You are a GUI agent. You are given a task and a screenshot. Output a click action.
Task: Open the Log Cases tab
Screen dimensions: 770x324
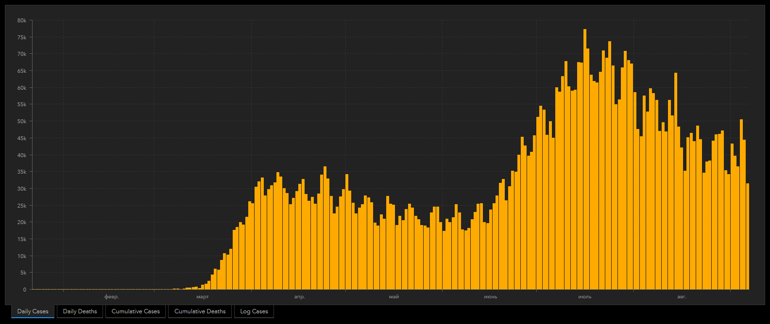(x=254, y=311)
